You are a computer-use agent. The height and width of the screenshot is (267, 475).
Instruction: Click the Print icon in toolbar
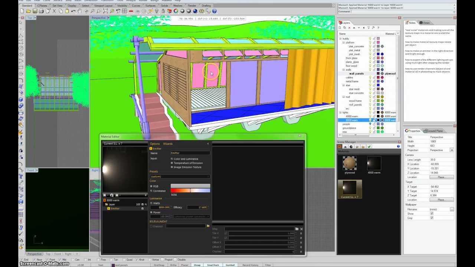click(x=41, y=11)
